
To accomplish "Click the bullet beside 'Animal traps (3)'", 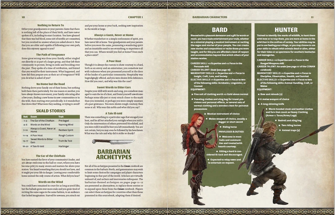I will point(280,130).
